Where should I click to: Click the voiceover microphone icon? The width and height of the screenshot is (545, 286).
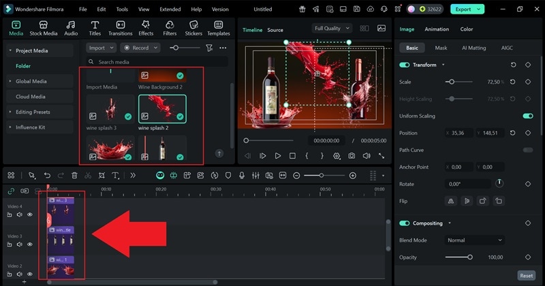coord(241,176)
